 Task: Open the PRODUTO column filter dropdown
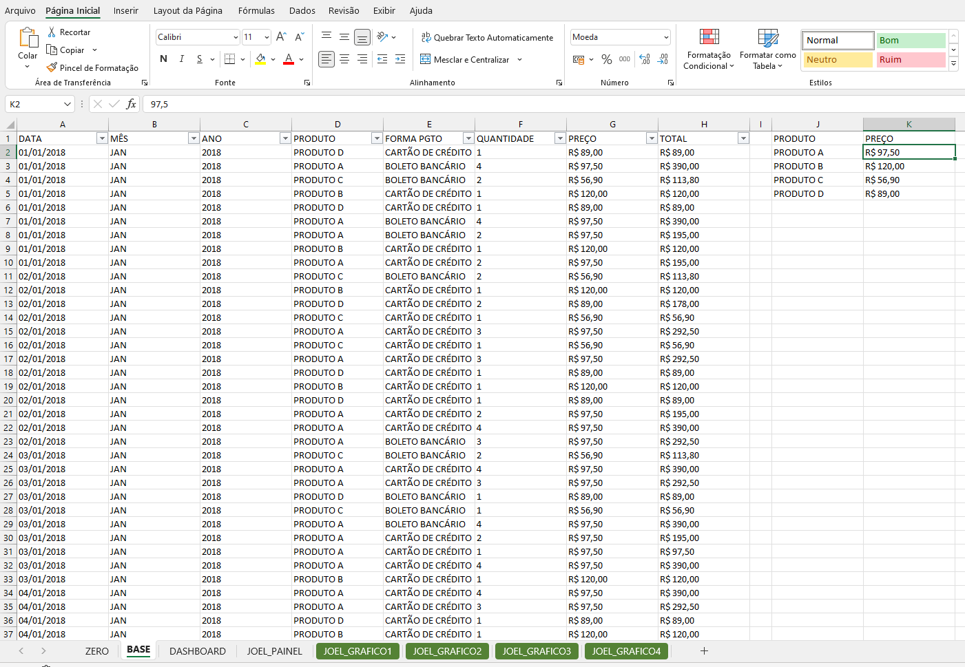[x=377, y=138]
